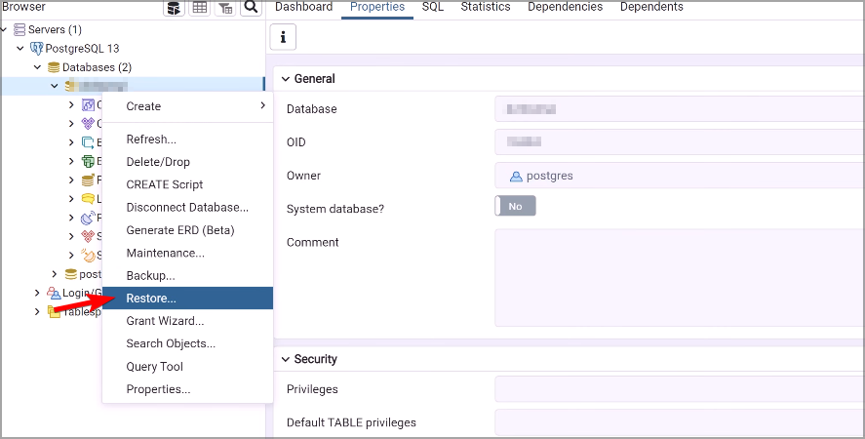Open the Statistics tab

(x=486, y=7)
